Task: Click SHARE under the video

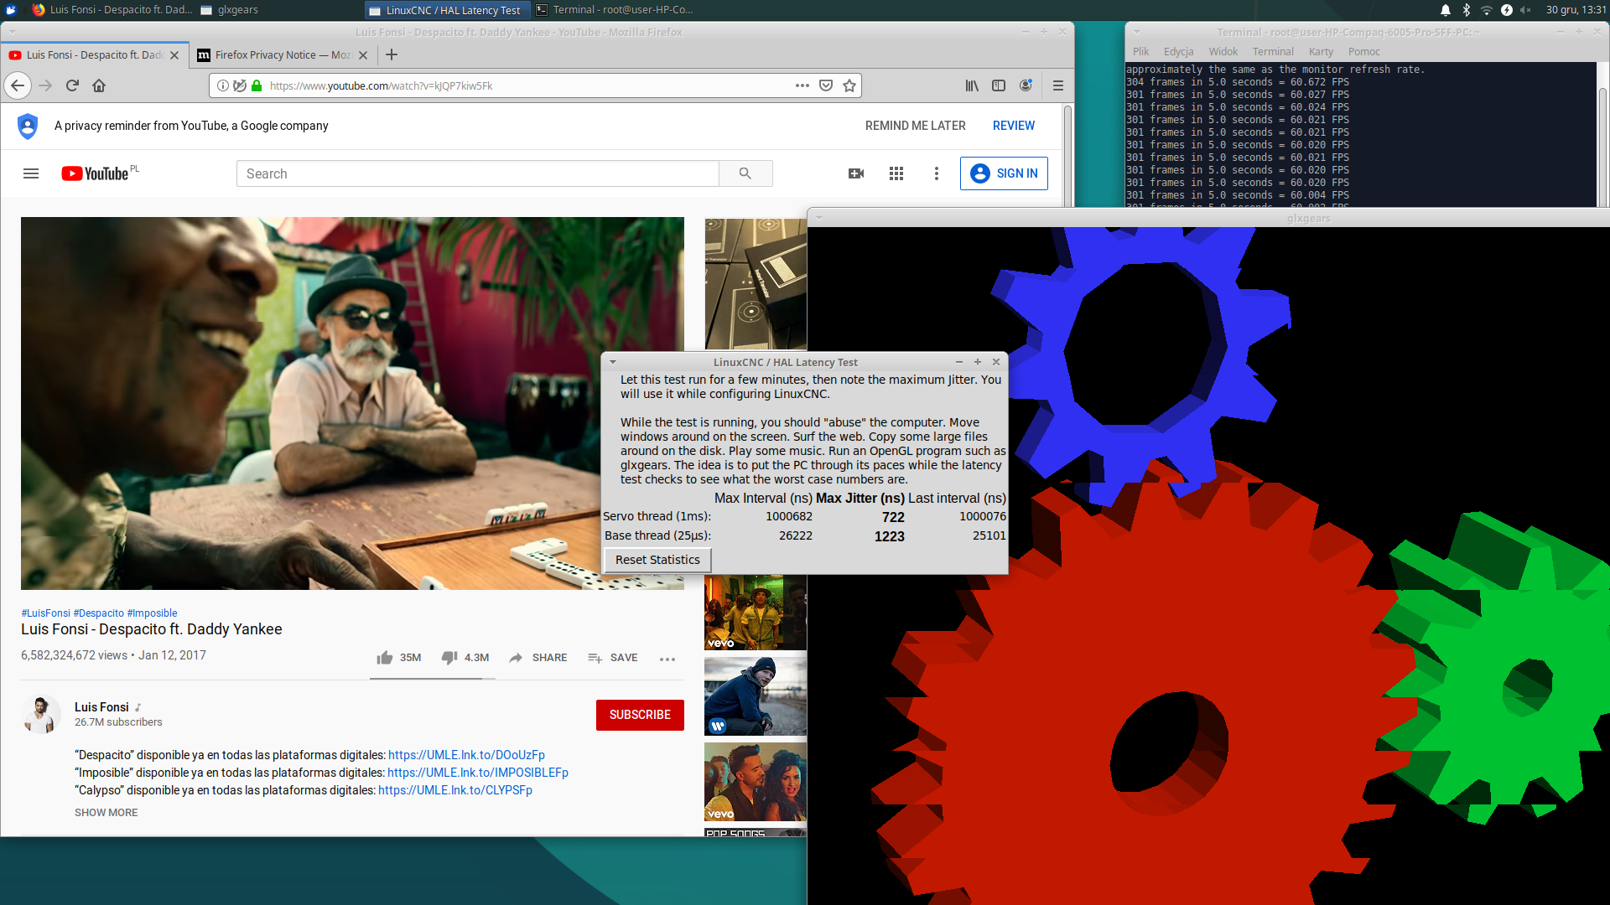Action: [538, 658]
